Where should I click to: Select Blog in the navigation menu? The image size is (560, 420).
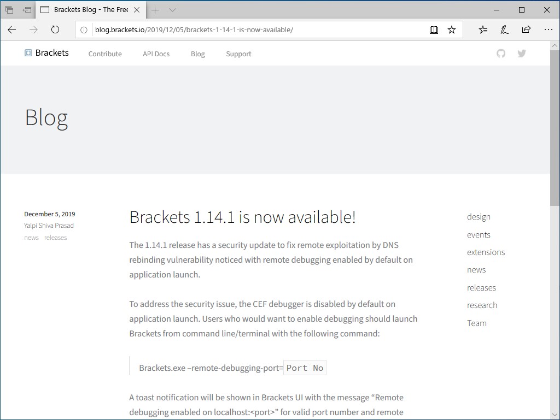[197, 54]
